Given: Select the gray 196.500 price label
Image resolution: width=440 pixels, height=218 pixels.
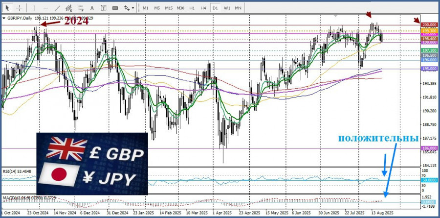Looking at the screenshot, I should pyautogui.click(x=429, y=55).
